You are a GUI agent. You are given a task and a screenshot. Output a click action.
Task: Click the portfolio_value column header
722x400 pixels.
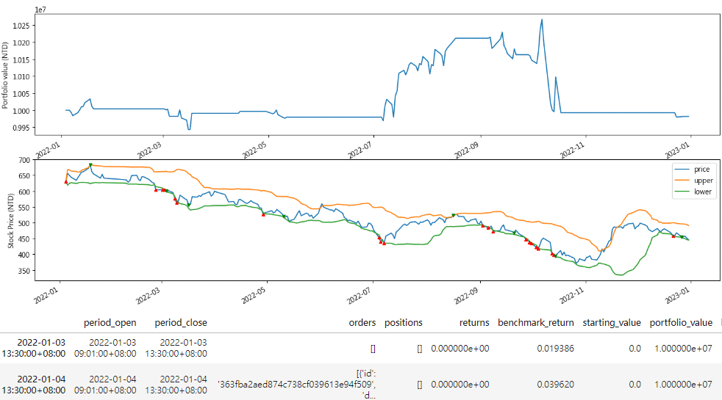click(x=681, y=322)
